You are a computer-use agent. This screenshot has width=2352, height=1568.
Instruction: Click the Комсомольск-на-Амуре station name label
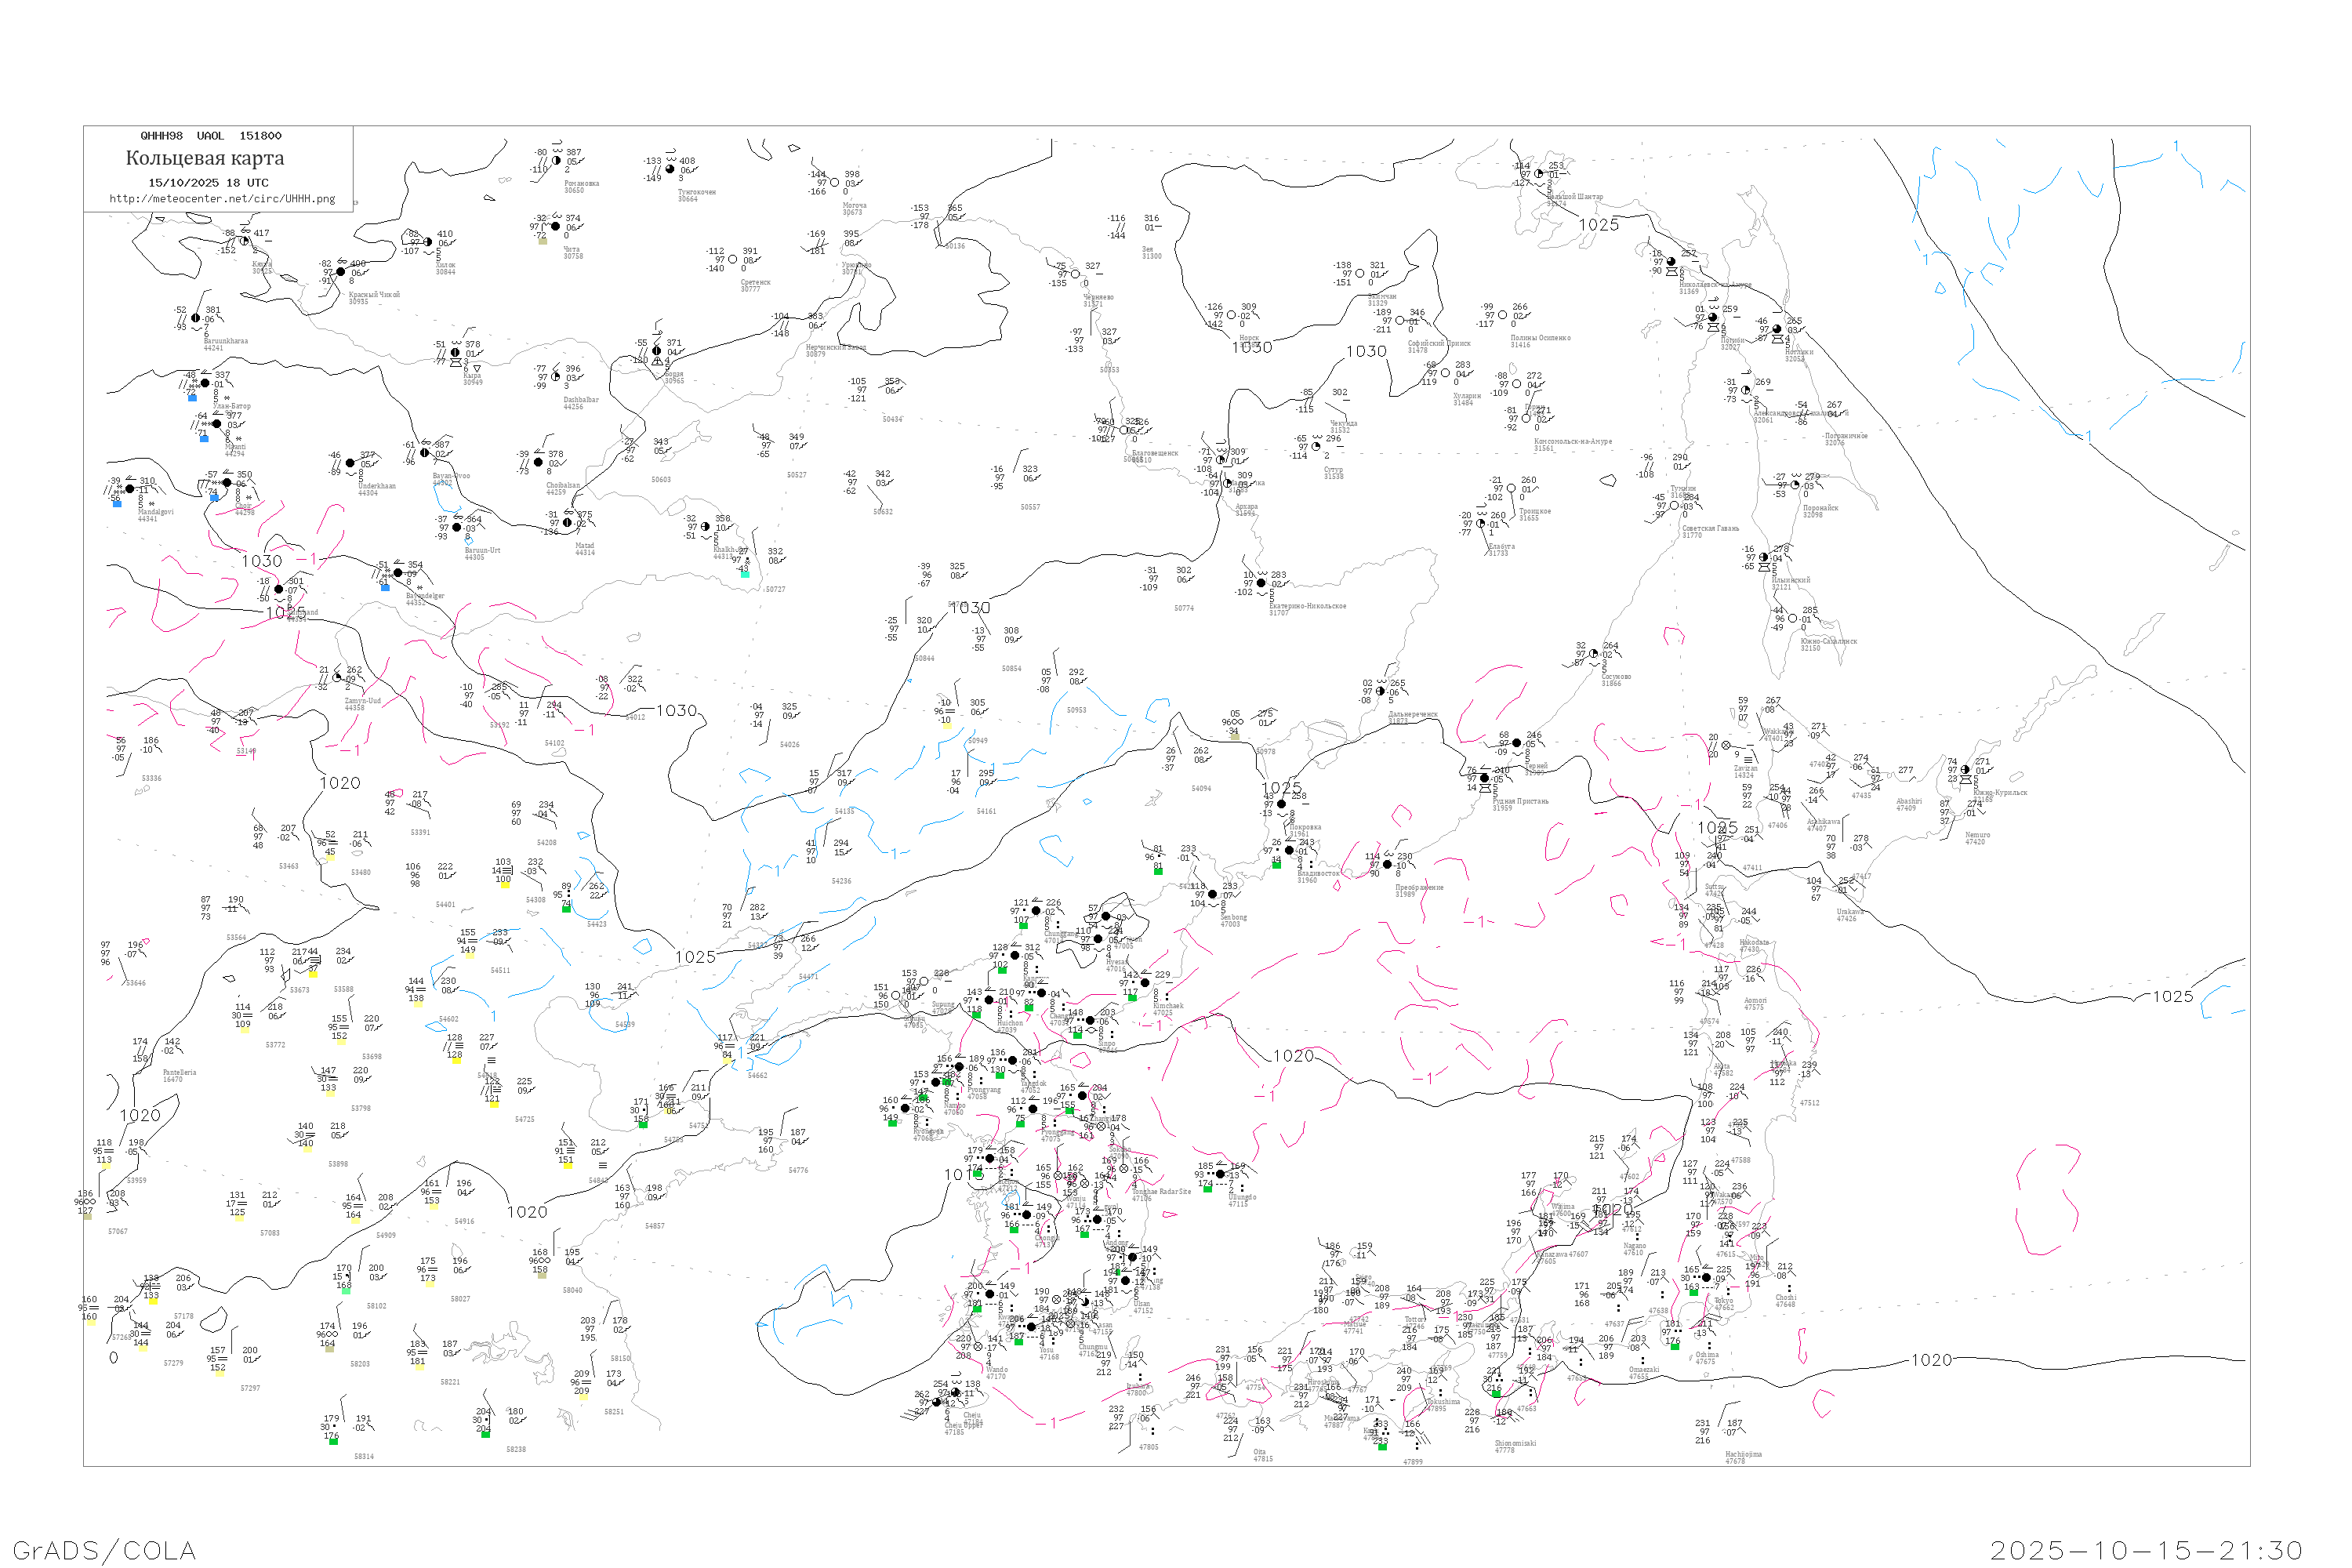coord(1572,441)
